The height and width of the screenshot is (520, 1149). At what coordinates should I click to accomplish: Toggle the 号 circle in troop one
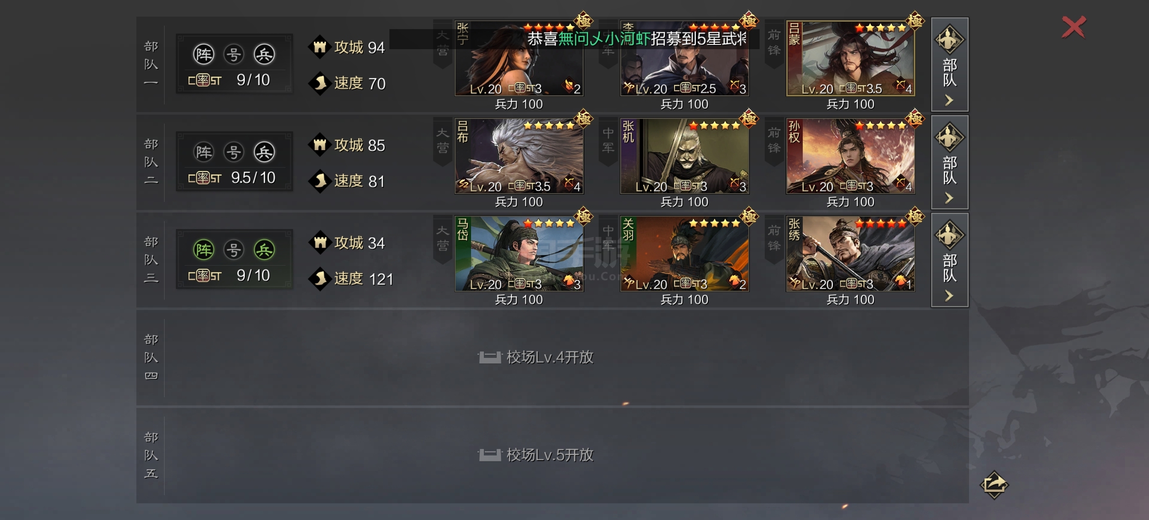click(234, 54)
